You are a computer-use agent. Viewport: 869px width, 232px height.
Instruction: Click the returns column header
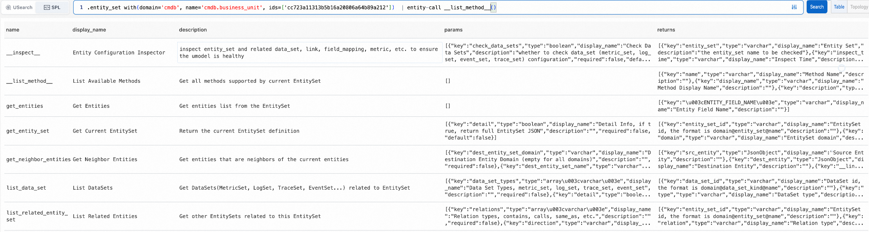coord(666,30)
